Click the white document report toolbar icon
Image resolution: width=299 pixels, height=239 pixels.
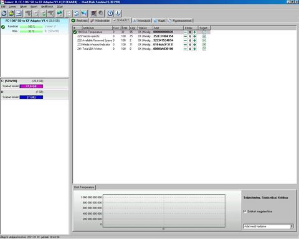(x=69, y=14)
